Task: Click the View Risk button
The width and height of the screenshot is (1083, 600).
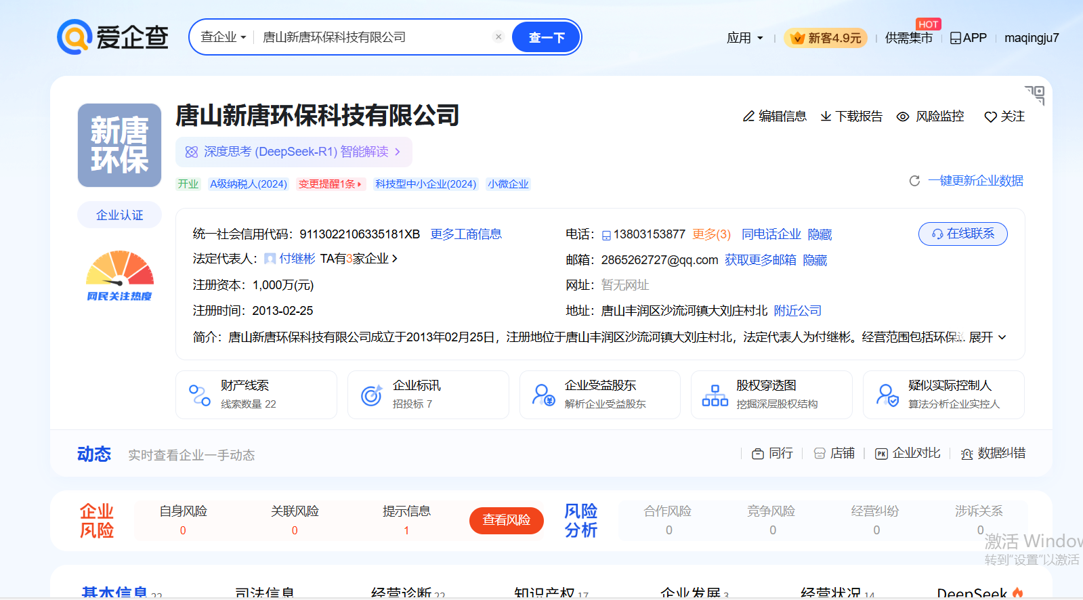Action: (506, 520)
